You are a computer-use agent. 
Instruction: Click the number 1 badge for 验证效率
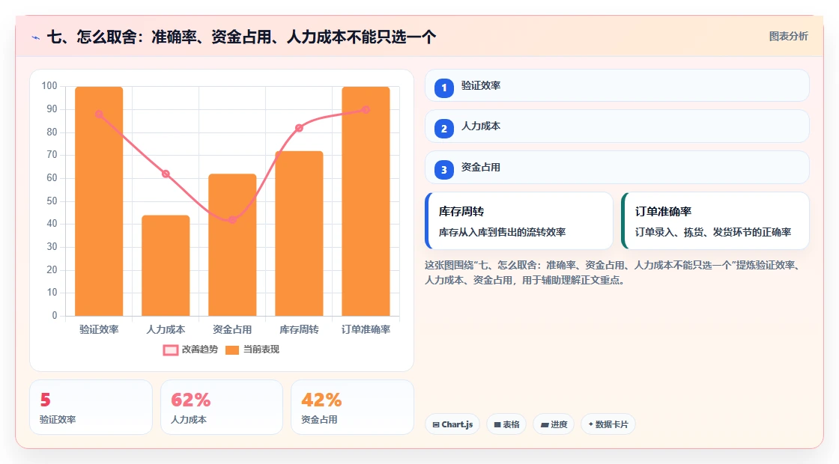coord(443,88)
